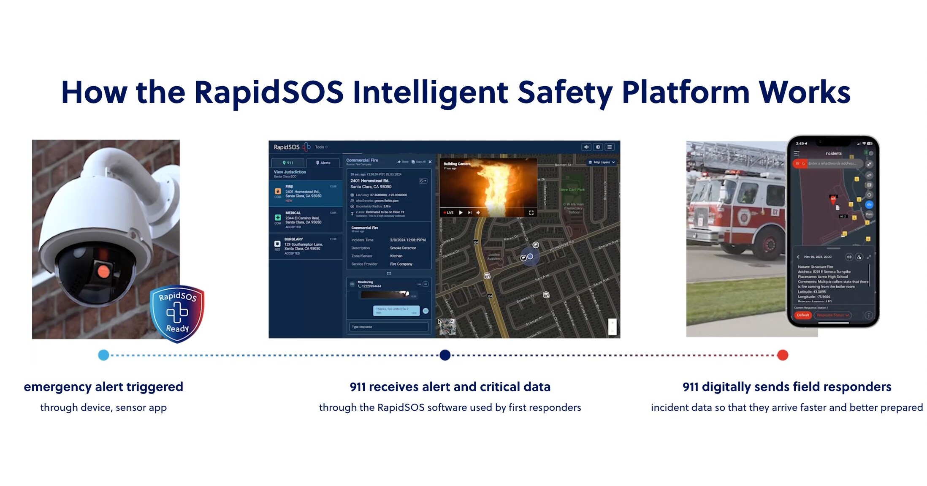Click the red timeline dot
The width and height of the screenshot is (927, 486).
coord(783,355)
